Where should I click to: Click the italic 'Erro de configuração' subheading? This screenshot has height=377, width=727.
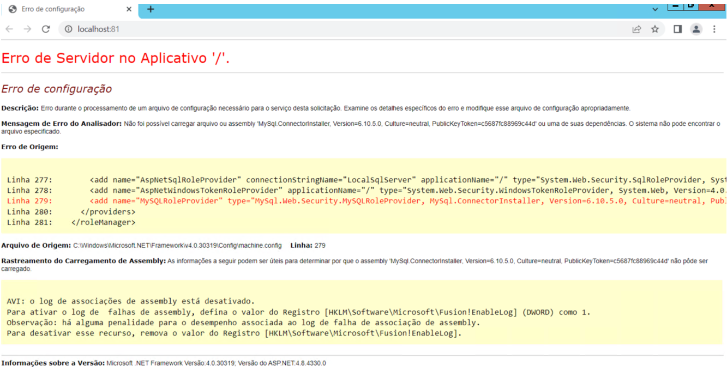tap(57, 89)
